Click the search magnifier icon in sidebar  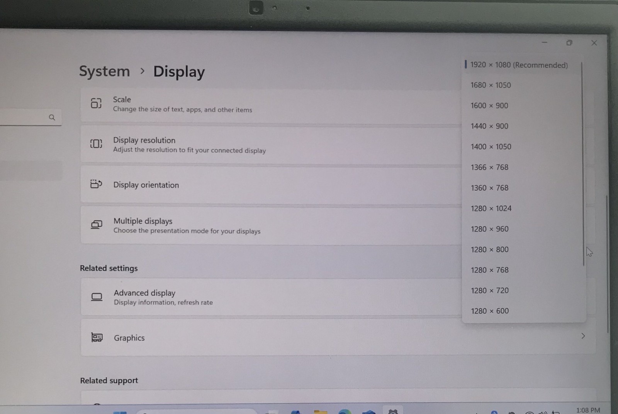click(52, 117)
